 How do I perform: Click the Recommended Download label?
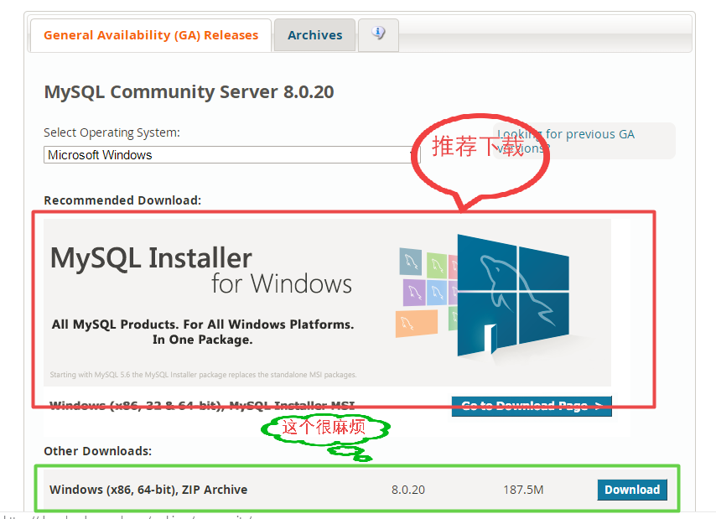pos(122,200)
